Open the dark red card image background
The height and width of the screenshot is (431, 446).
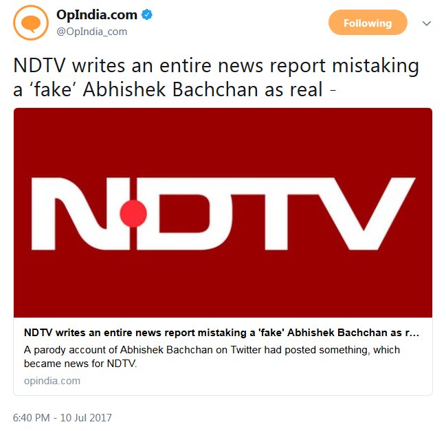[223, 142]
